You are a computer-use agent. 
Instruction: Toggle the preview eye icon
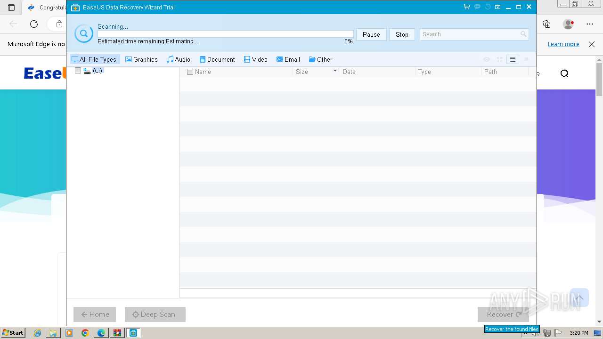point(487,59)
